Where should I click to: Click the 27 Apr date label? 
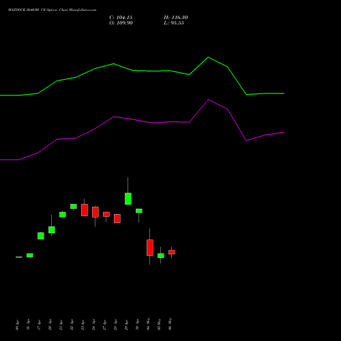click(105, 325)
